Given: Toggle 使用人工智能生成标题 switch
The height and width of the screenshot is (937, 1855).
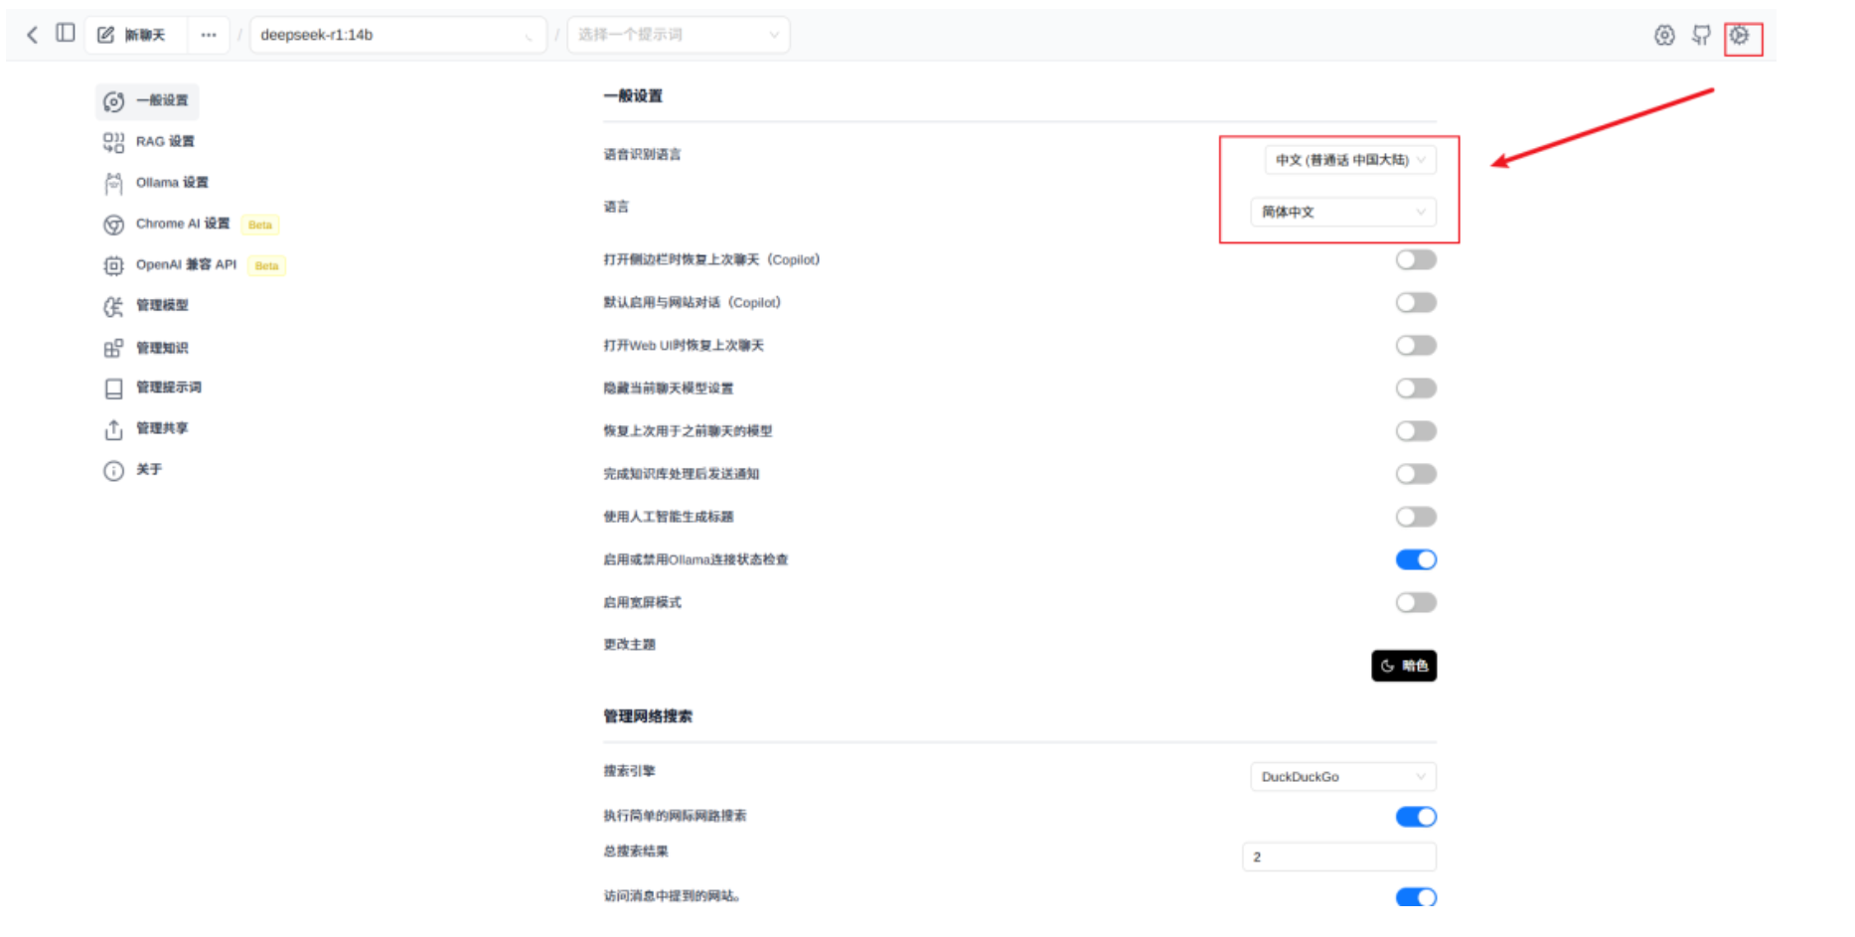Looking at the screenshot, I should point(1415,517).
